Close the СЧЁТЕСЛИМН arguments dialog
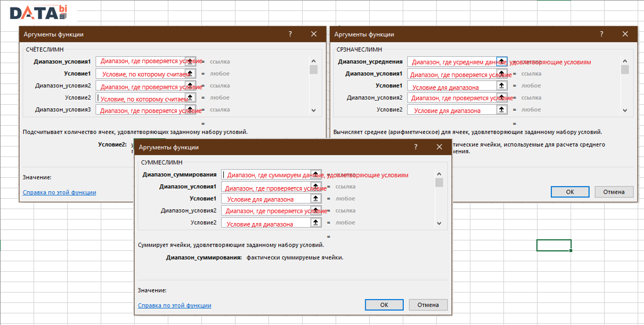The height and width of the screenshot is (325, 644). 314,34
